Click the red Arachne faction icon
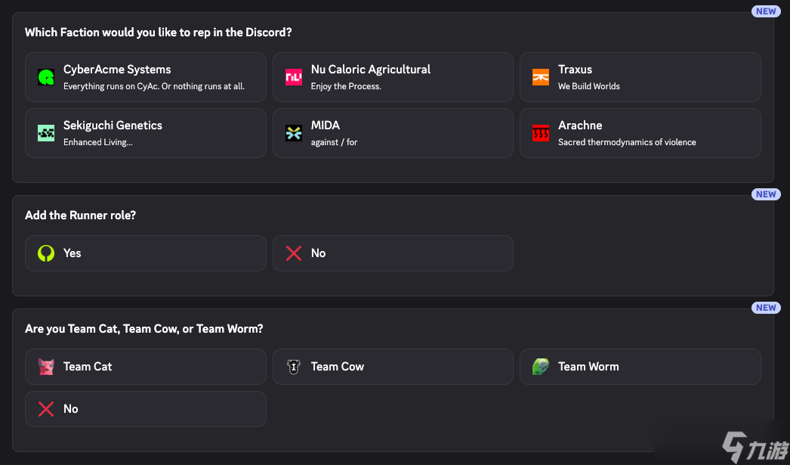The height and width of the screenshot is (465, 790). pyautogui.click(x=541, y=133)
